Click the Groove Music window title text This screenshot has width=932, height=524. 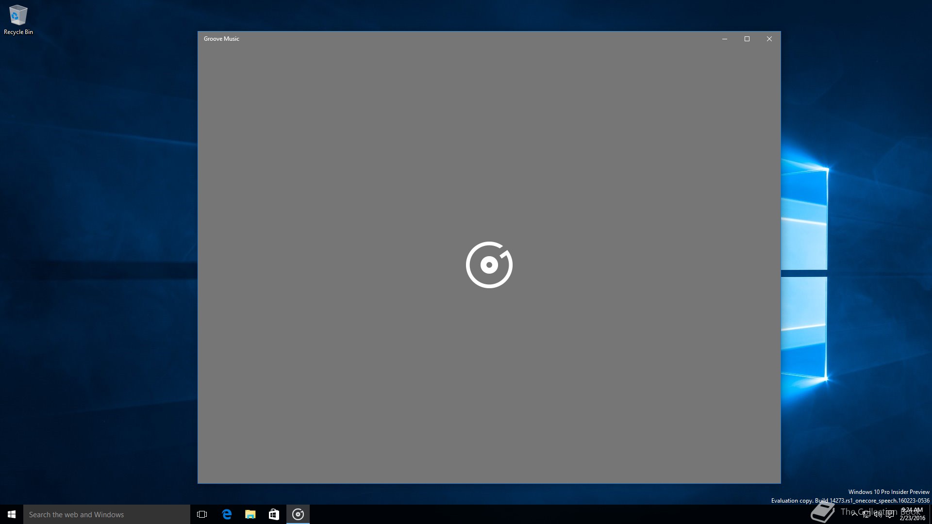[x=221, y=39]
